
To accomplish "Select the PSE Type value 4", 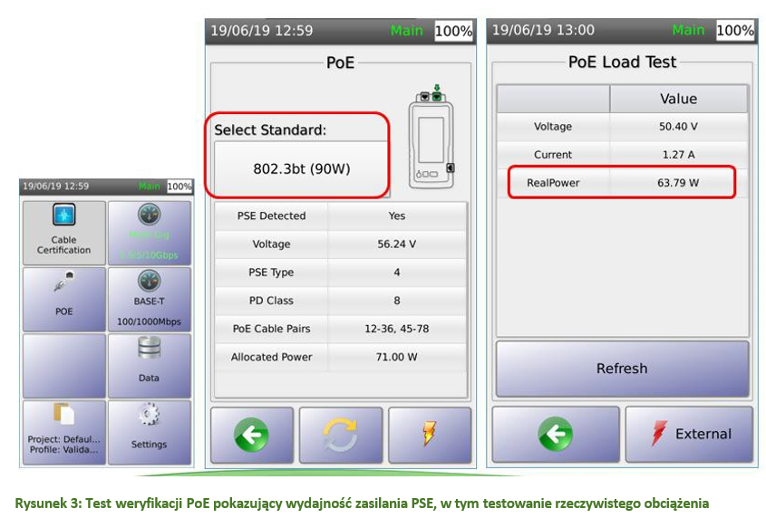I will tap(397, 273).
